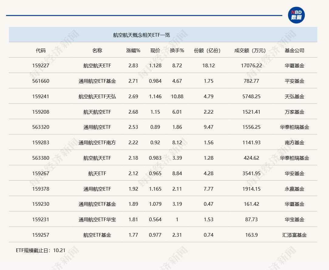The width and height of the screenshot is (329, 270).
Task: Select code cell 563380
Action: pos(41,158)
